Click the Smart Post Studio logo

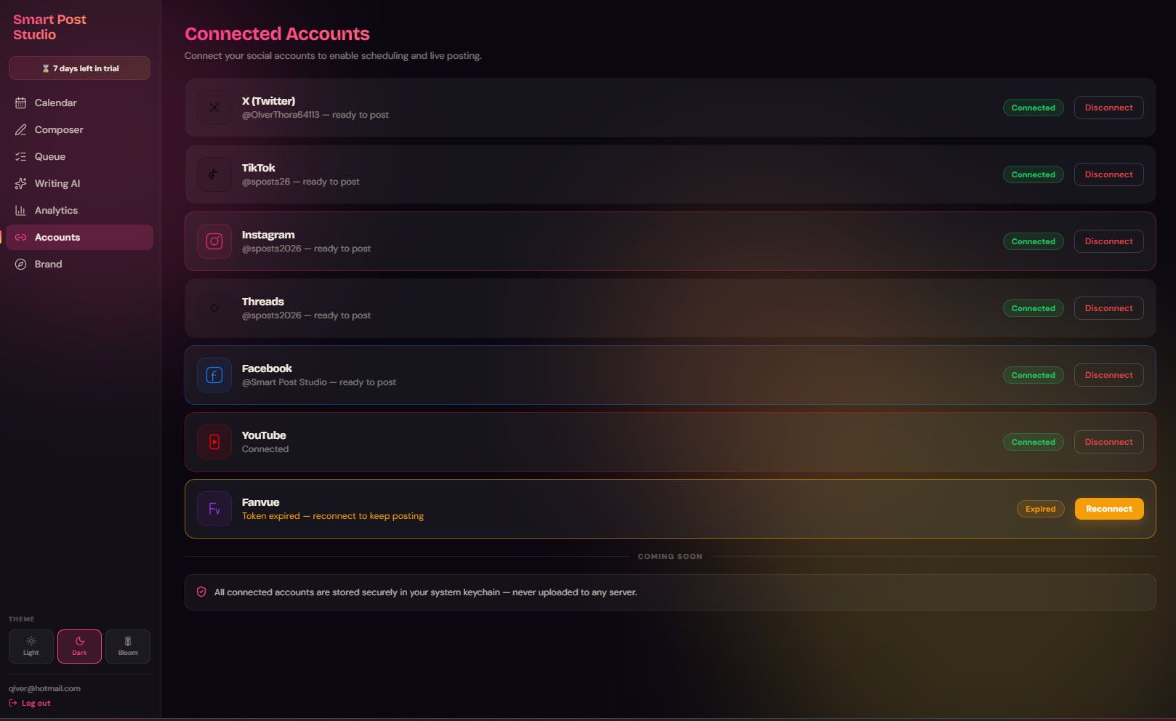point(49,27)
